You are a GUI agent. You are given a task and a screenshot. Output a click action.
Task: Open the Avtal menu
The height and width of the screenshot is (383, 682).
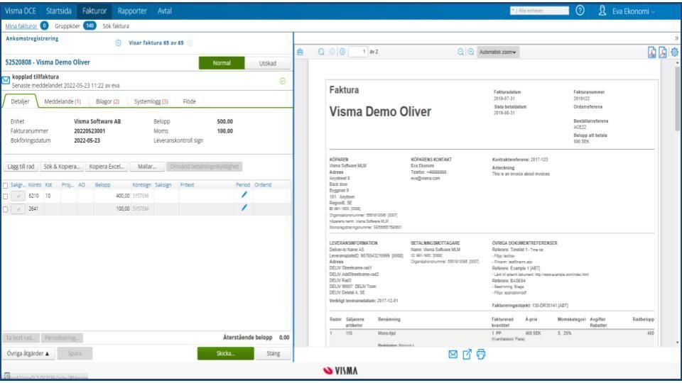164,11
